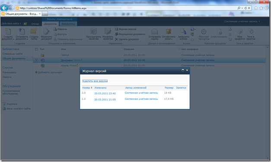
Task: Close the 'Журнал версий' dialog
Action: 187,70
